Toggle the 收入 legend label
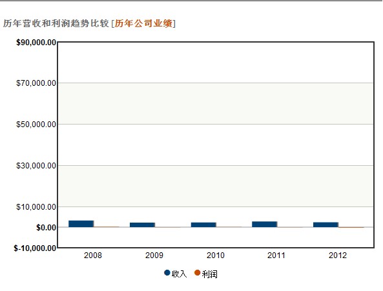The width and height of the screenshot is (383, 291). [179, 274]
